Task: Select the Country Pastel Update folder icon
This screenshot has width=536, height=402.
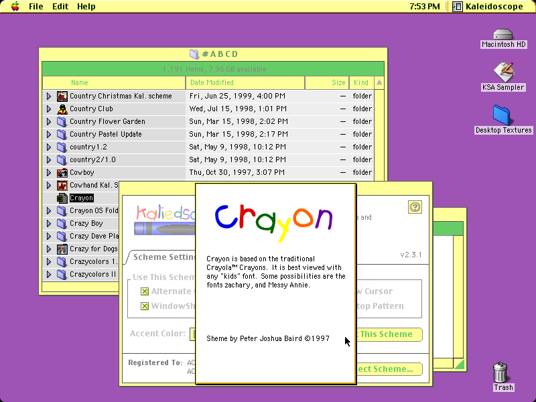Action: pyautogui.click(x=62, y=134)
